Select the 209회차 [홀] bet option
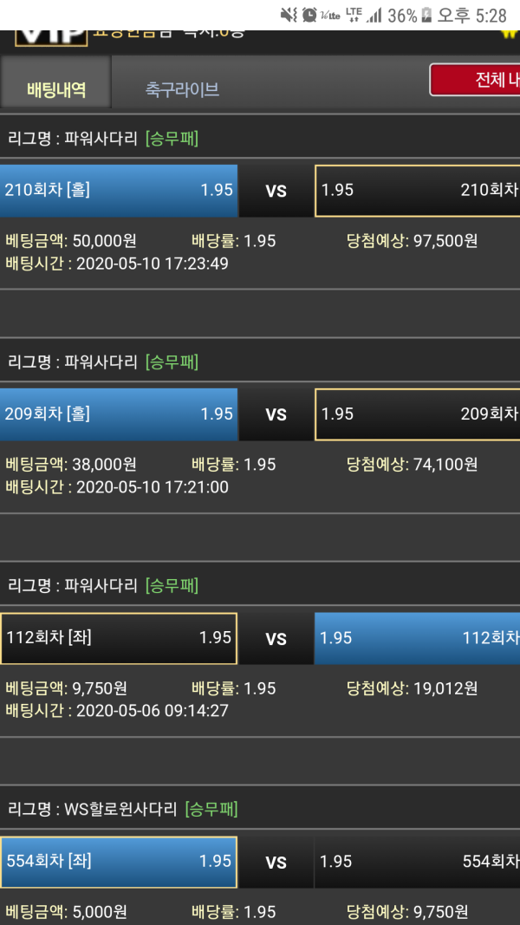The height and width of the screenshot is (925, 520). (x=119, y=414)
